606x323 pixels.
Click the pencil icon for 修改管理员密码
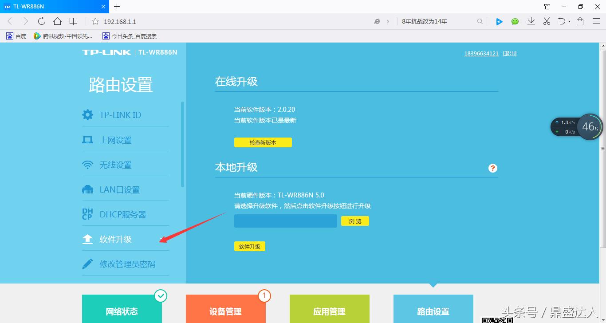pyautogui.click(x=87, y=263)
